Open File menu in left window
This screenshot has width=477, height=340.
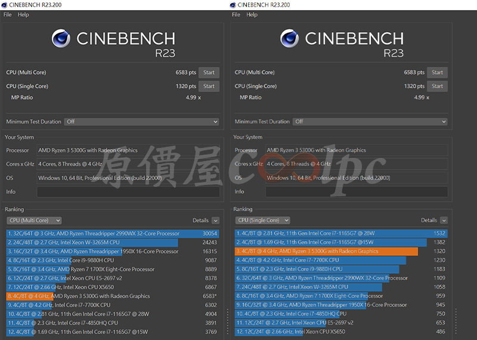7,14
